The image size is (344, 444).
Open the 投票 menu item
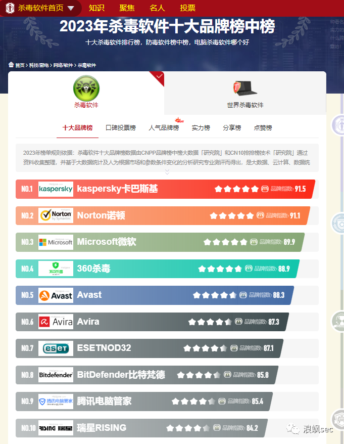187,8
